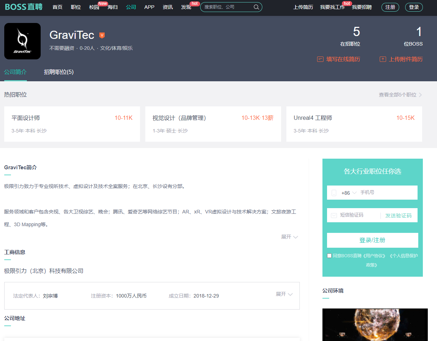437x341 pixels.
Task: Click the 登录/注册 button
Action: 373,240
